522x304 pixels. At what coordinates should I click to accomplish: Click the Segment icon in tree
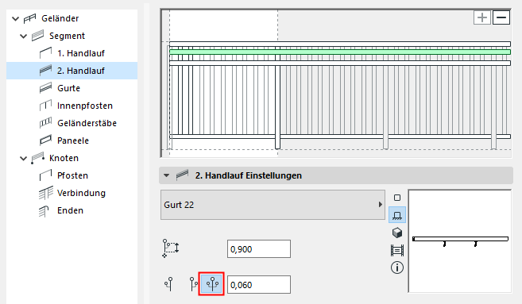37,36
